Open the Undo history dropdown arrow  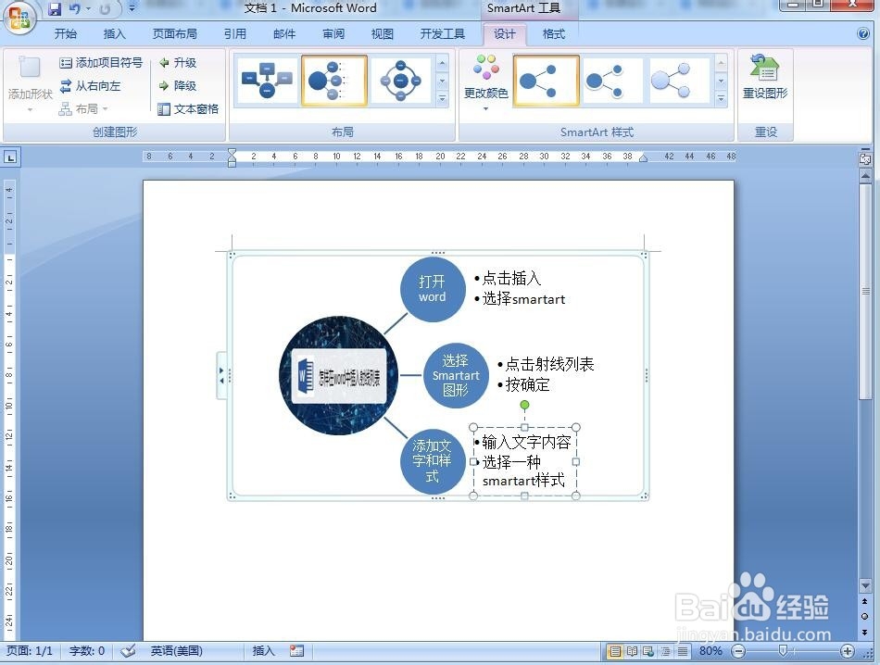[89, 8]
